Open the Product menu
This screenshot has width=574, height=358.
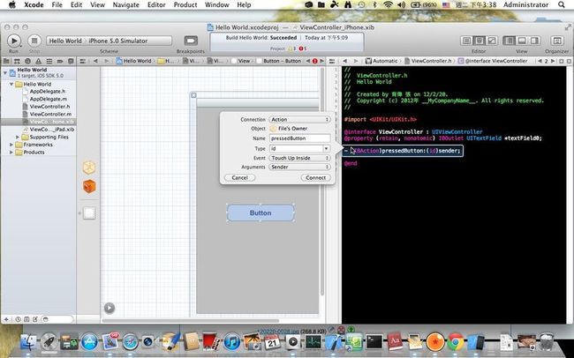[185, 4]
